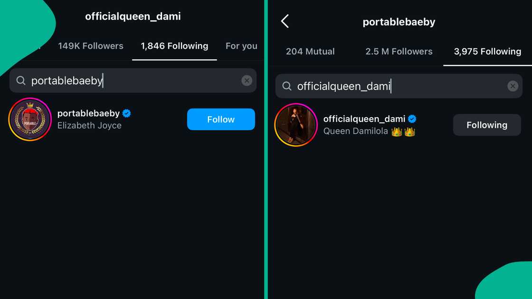Image resolution: width=532 pixels, height=299 pixels.
Task: Switch to the 2.5 M Followers tab
Action: 399,52
